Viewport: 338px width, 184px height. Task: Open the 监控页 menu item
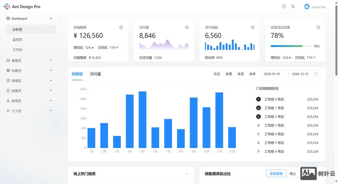[x=31, y=39]
